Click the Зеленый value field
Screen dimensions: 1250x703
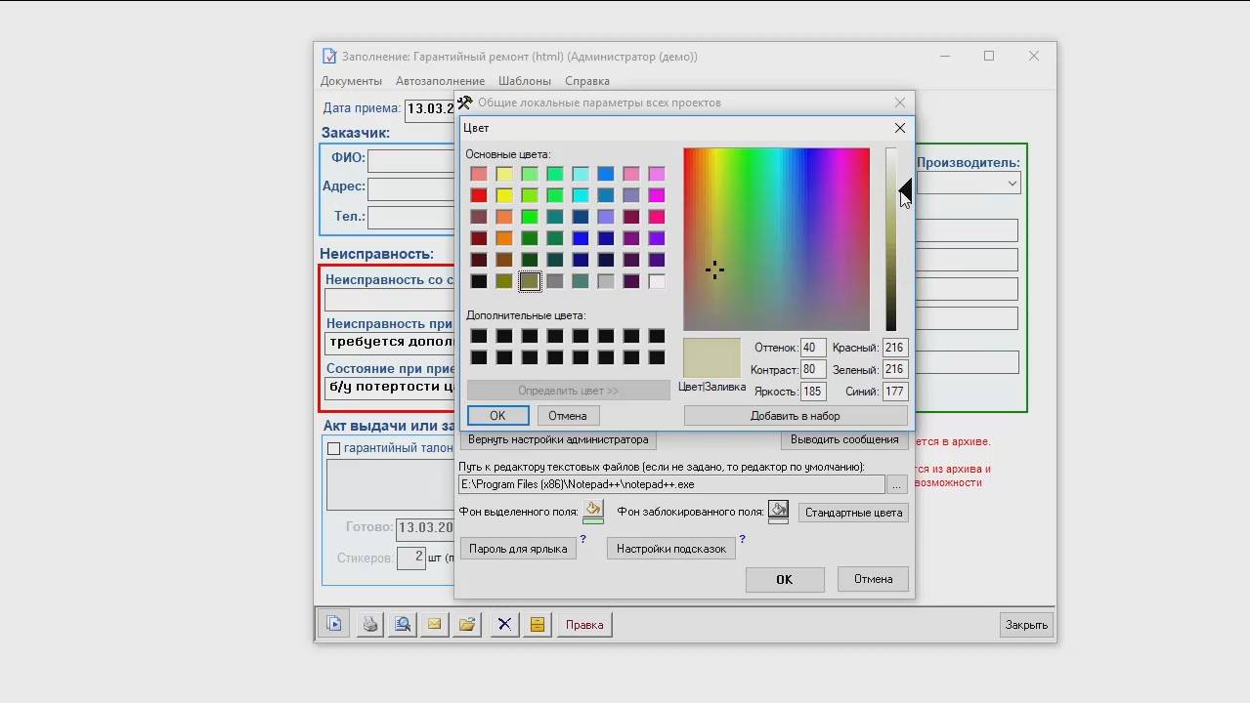coord(895,370)
